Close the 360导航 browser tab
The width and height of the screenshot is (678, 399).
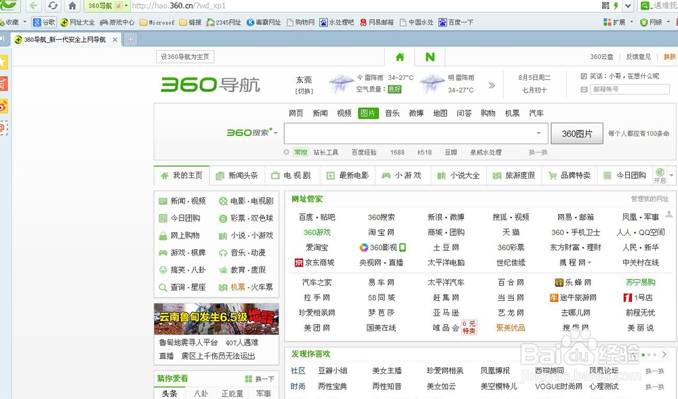click(115, 40)
